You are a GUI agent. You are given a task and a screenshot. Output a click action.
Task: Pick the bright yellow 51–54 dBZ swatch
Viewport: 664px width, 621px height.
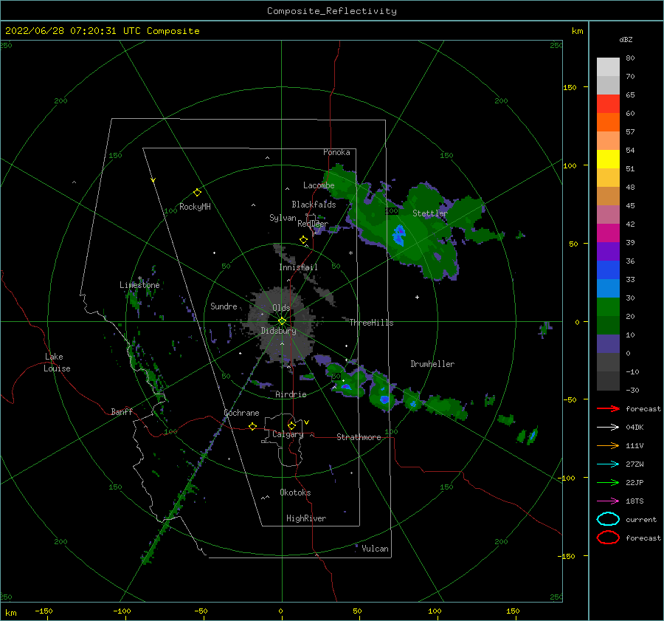coord(608,159)
